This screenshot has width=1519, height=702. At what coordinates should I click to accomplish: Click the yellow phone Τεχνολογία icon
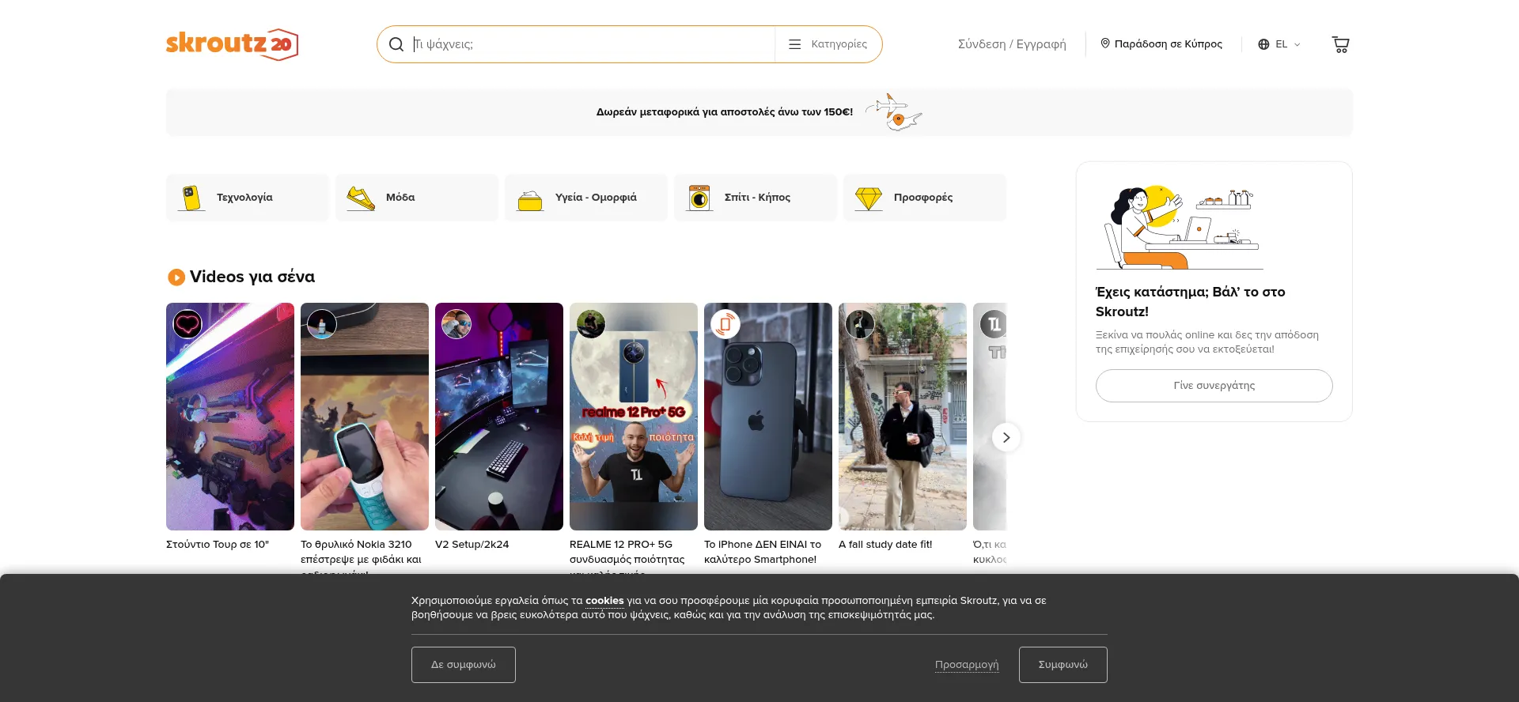click(191, 198)
